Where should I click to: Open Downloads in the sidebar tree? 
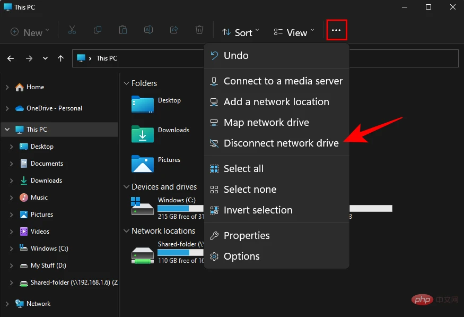[x=46, y=181]
